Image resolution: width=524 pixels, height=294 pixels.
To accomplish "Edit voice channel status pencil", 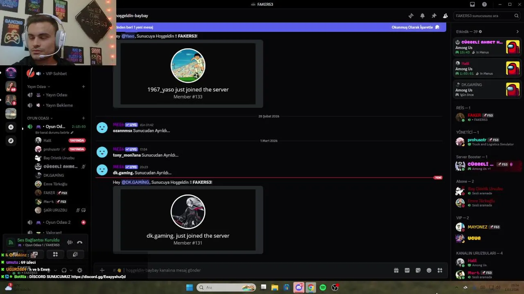I will [x=72, y=133].
